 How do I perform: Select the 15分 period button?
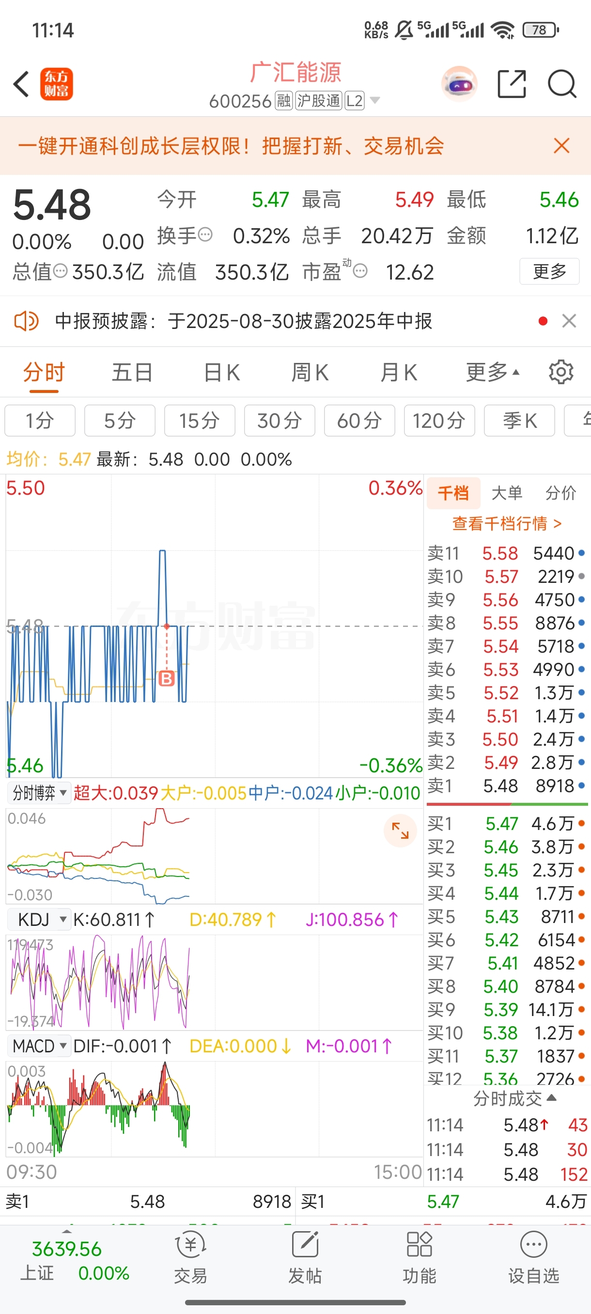pyautogui.click(x=200, y=421)
